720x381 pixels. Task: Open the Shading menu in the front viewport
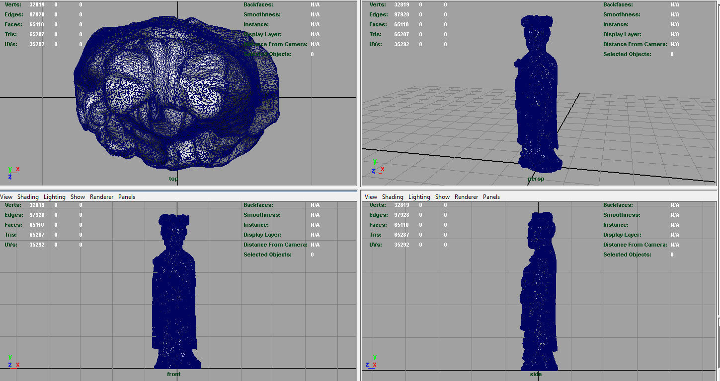tap(28, 197)
